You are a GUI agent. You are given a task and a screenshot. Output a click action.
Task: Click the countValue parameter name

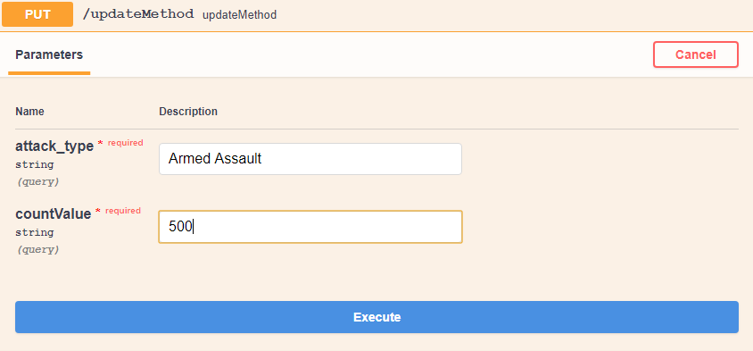53,214
